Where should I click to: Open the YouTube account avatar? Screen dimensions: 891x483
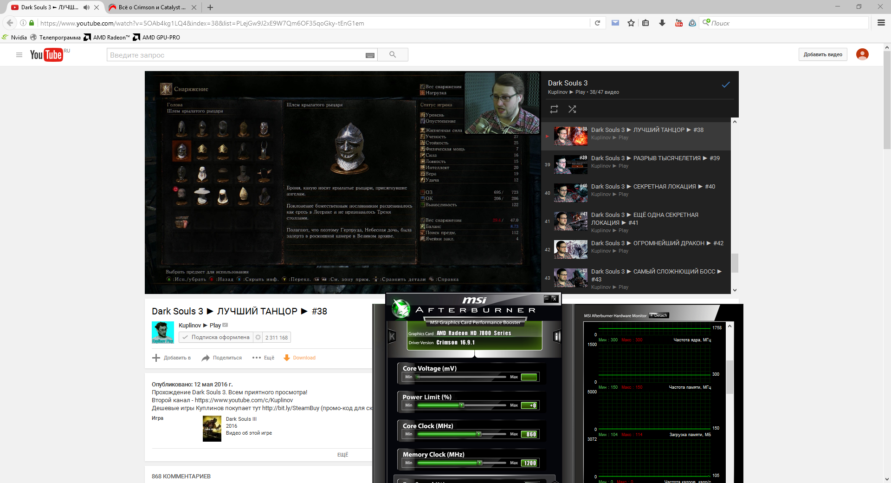coord(862,54)
